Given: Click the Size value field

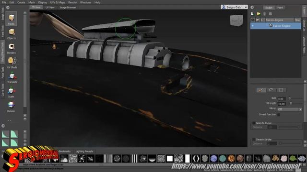Looking at the screenshot, I should pyautogui.click(x=282, y=99).
